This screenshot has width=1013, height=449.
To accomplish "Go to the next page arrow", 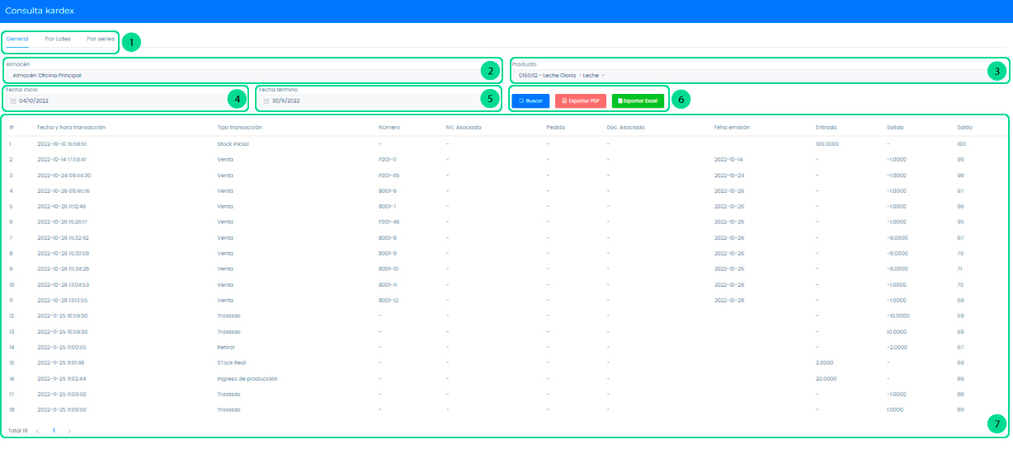I will tap(70, 431).
